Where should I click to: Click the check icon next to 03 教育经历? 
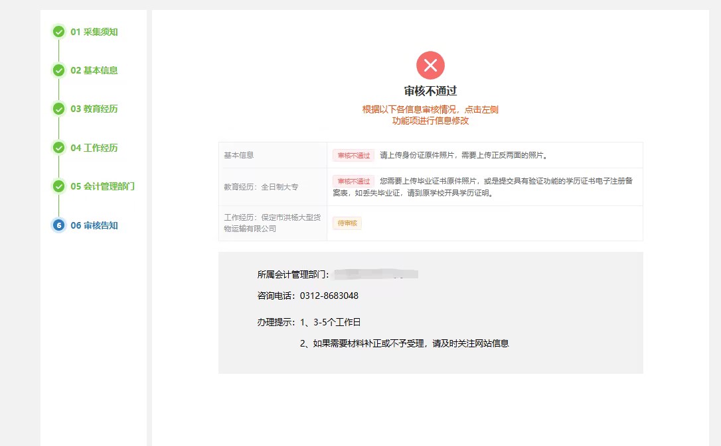click(58, 109)
